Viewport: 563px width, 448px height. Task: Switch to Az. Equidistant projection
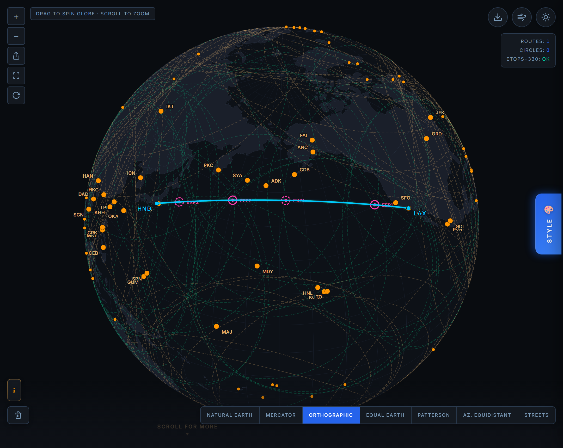click(x=487, y=415)
